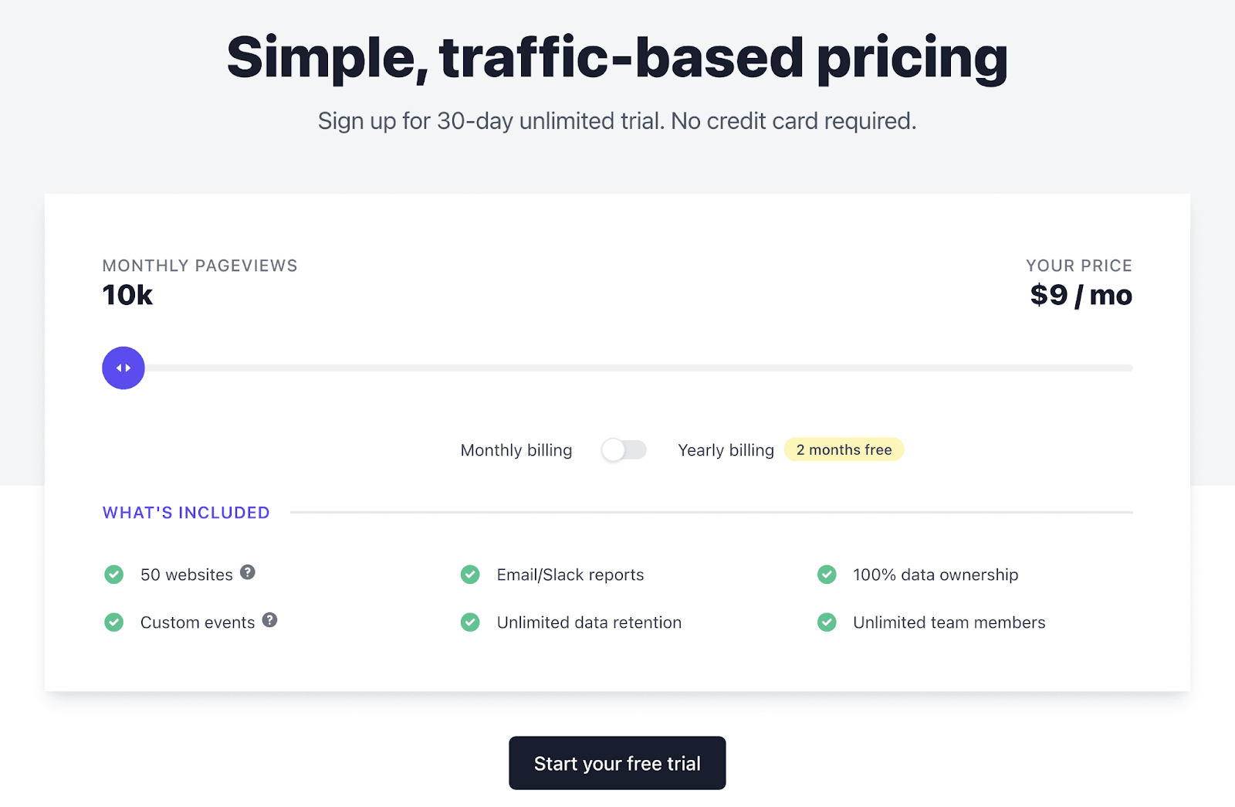Click the checkmark beside Email/Slack reports
The height and width of the screenshot is (807, 1235).
[470, 575]
